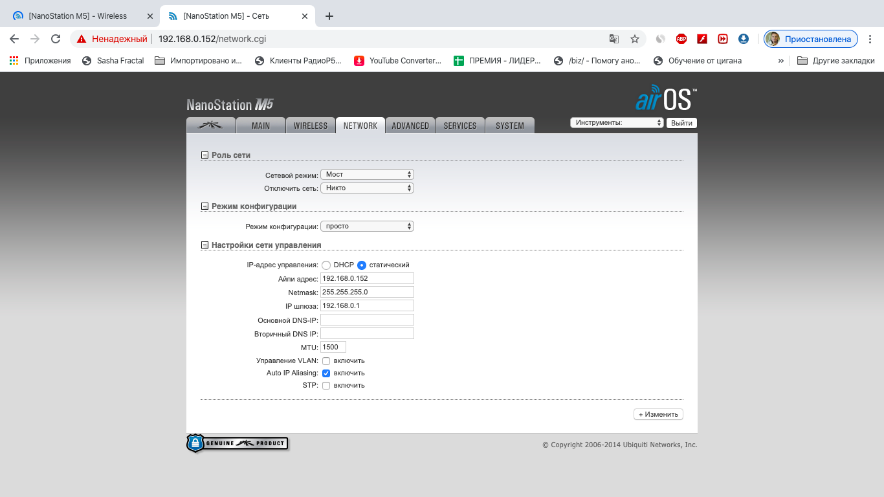
Task: Select the DHCP radio button
Action: coord(326,265)
